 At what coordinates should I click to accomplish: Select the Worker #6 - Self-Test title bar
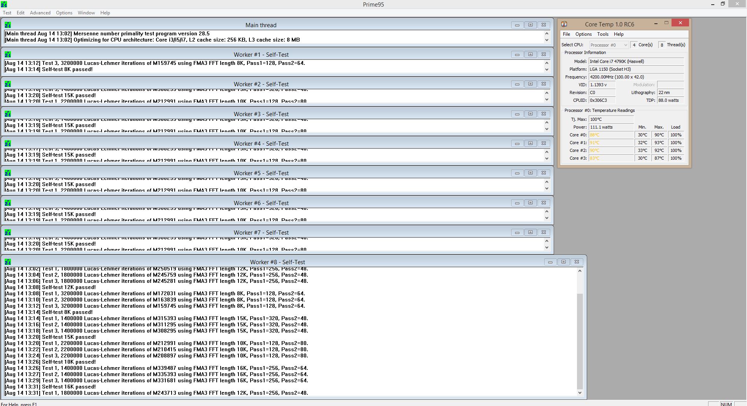click(x=261, y=203)
